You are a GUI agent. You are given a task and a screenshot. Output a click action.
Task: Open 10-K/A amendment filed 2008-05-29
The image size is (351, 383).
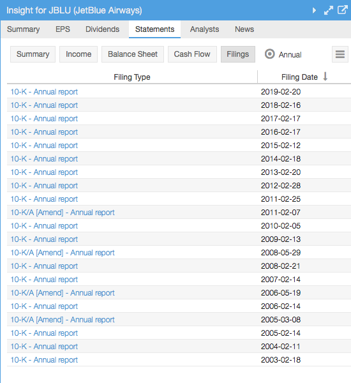click(x=63, y=253)
